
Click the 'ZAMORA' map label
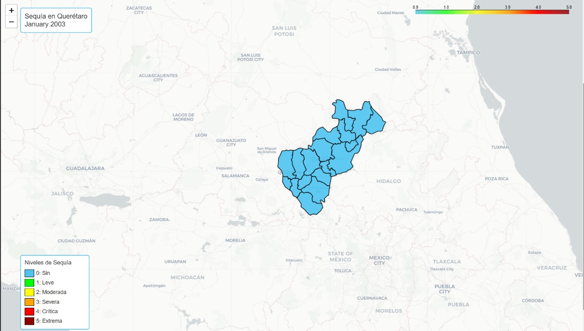pos(159,220)
